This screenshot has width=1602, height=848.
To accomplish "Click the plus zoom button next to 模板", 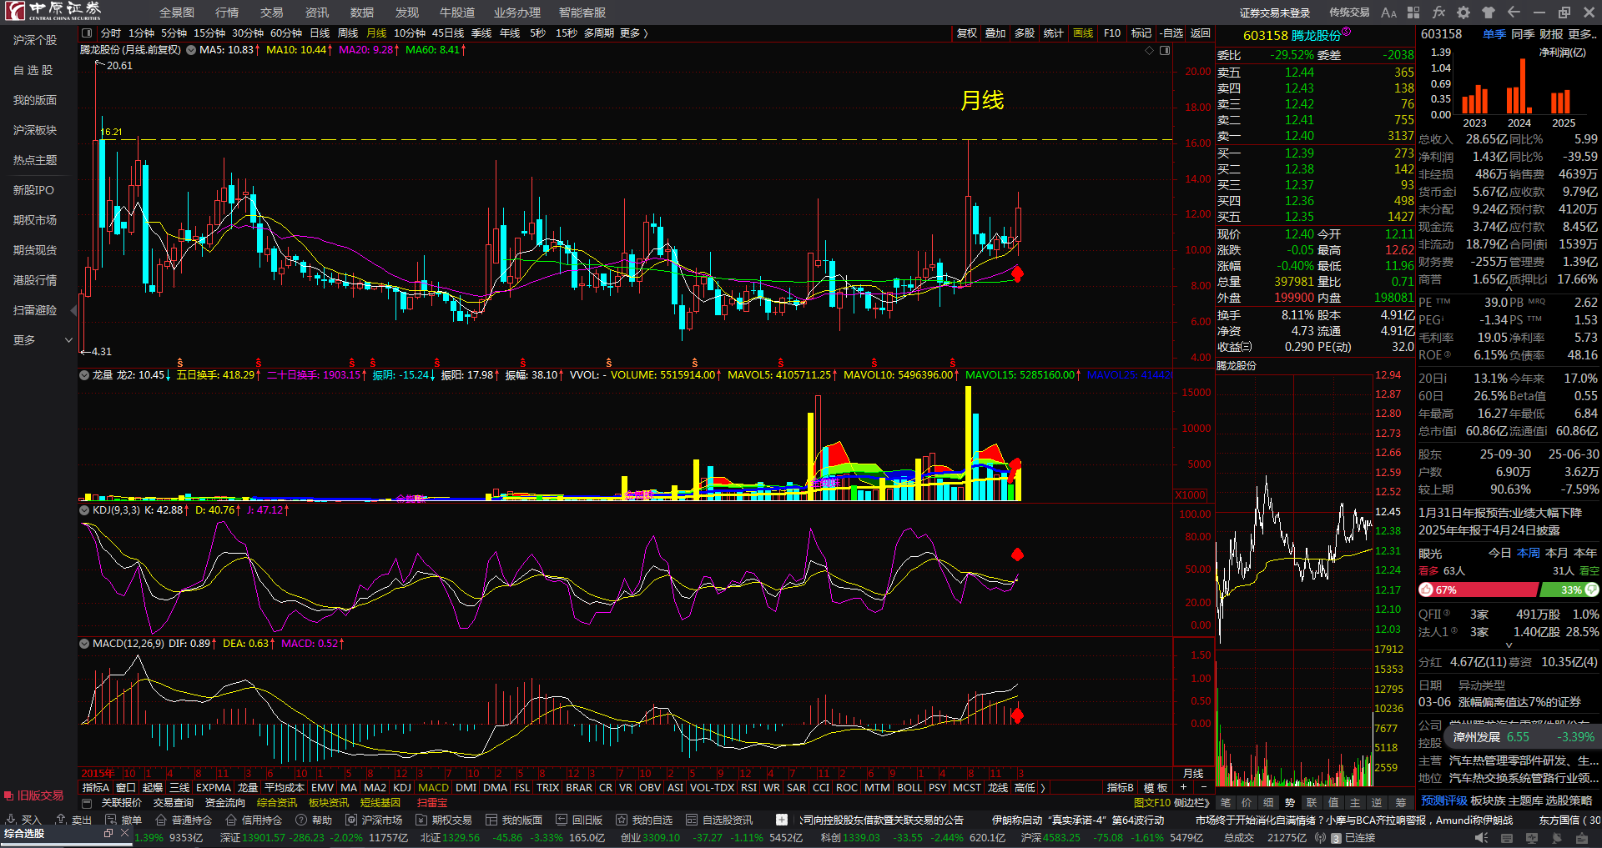I will coord(1183,788).
